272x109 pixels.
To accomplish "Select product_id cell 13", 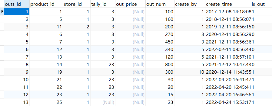I will pyautogui.click(x=46, y=57).
